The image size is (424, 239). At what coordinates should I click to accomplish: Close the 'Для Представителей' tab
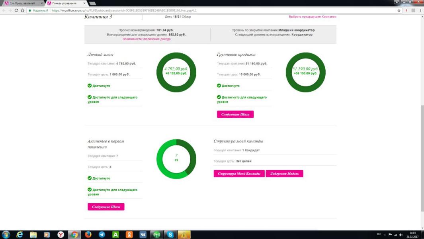[x=42, y=3]
